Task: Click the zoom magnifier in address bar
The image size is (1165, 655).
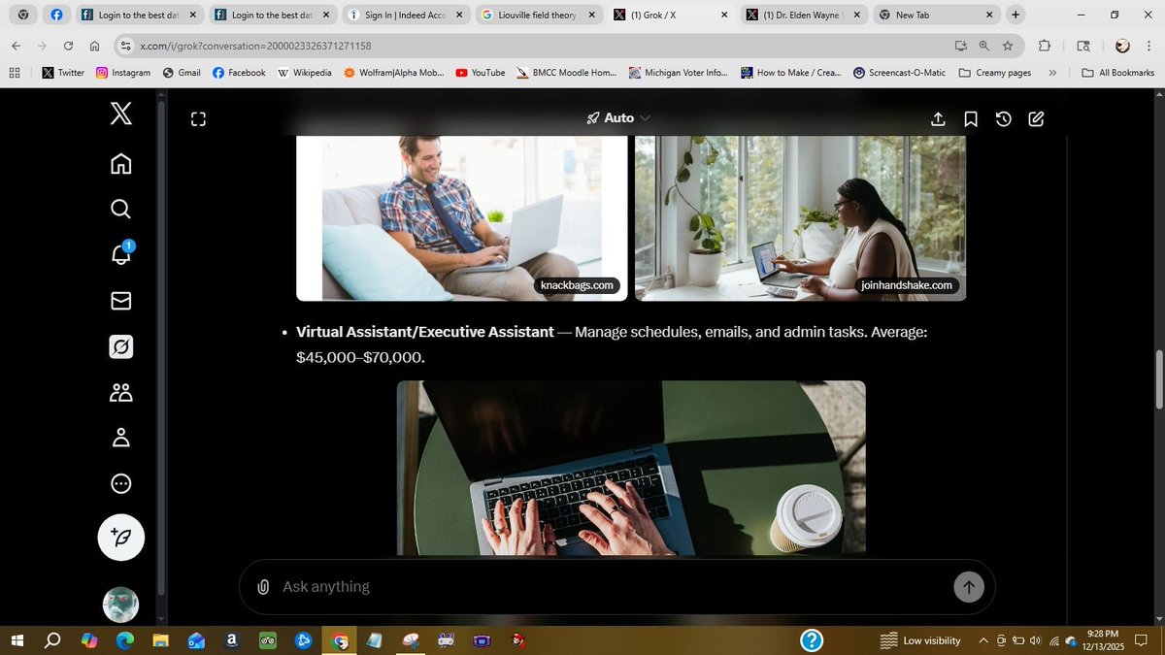Action: [x=983, y=46]
